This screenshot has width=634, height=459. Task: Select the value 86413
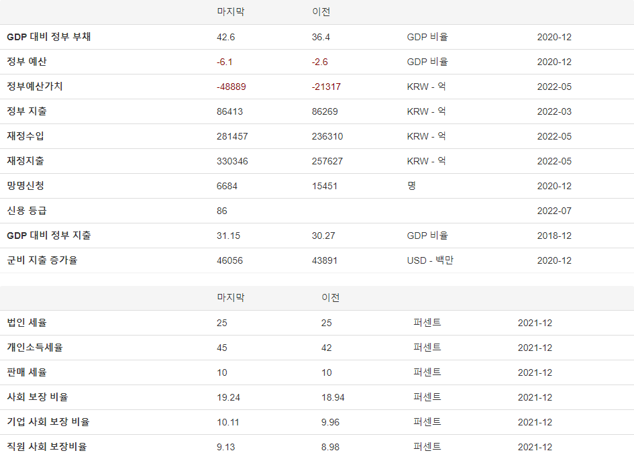tap(229, 111)
